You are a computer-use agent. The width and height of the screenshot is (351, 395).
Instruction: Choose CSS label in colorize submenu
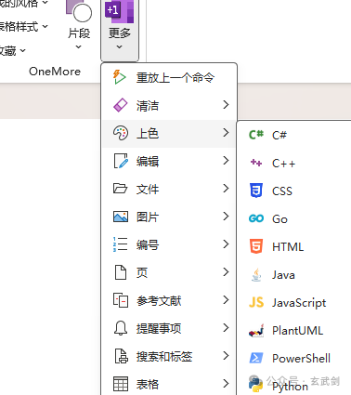click(282, 191)
